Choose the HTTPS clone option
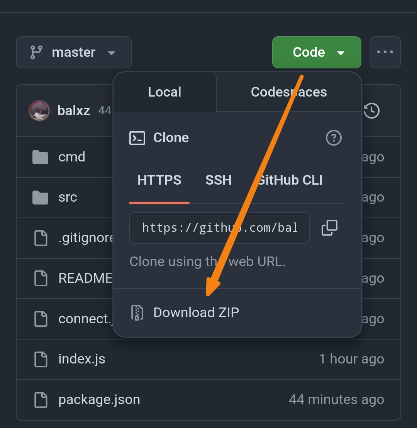Viewport: 417px width, 428px height. tap(159, 180)
